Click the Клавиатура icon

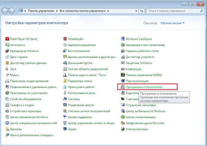tap(123, 69)
